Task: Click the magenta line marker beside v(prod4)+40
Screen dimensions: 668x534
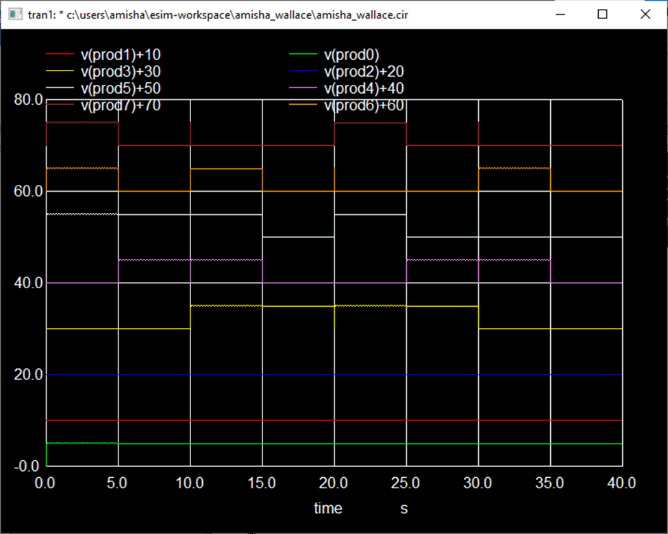Action: click(301, 88)
